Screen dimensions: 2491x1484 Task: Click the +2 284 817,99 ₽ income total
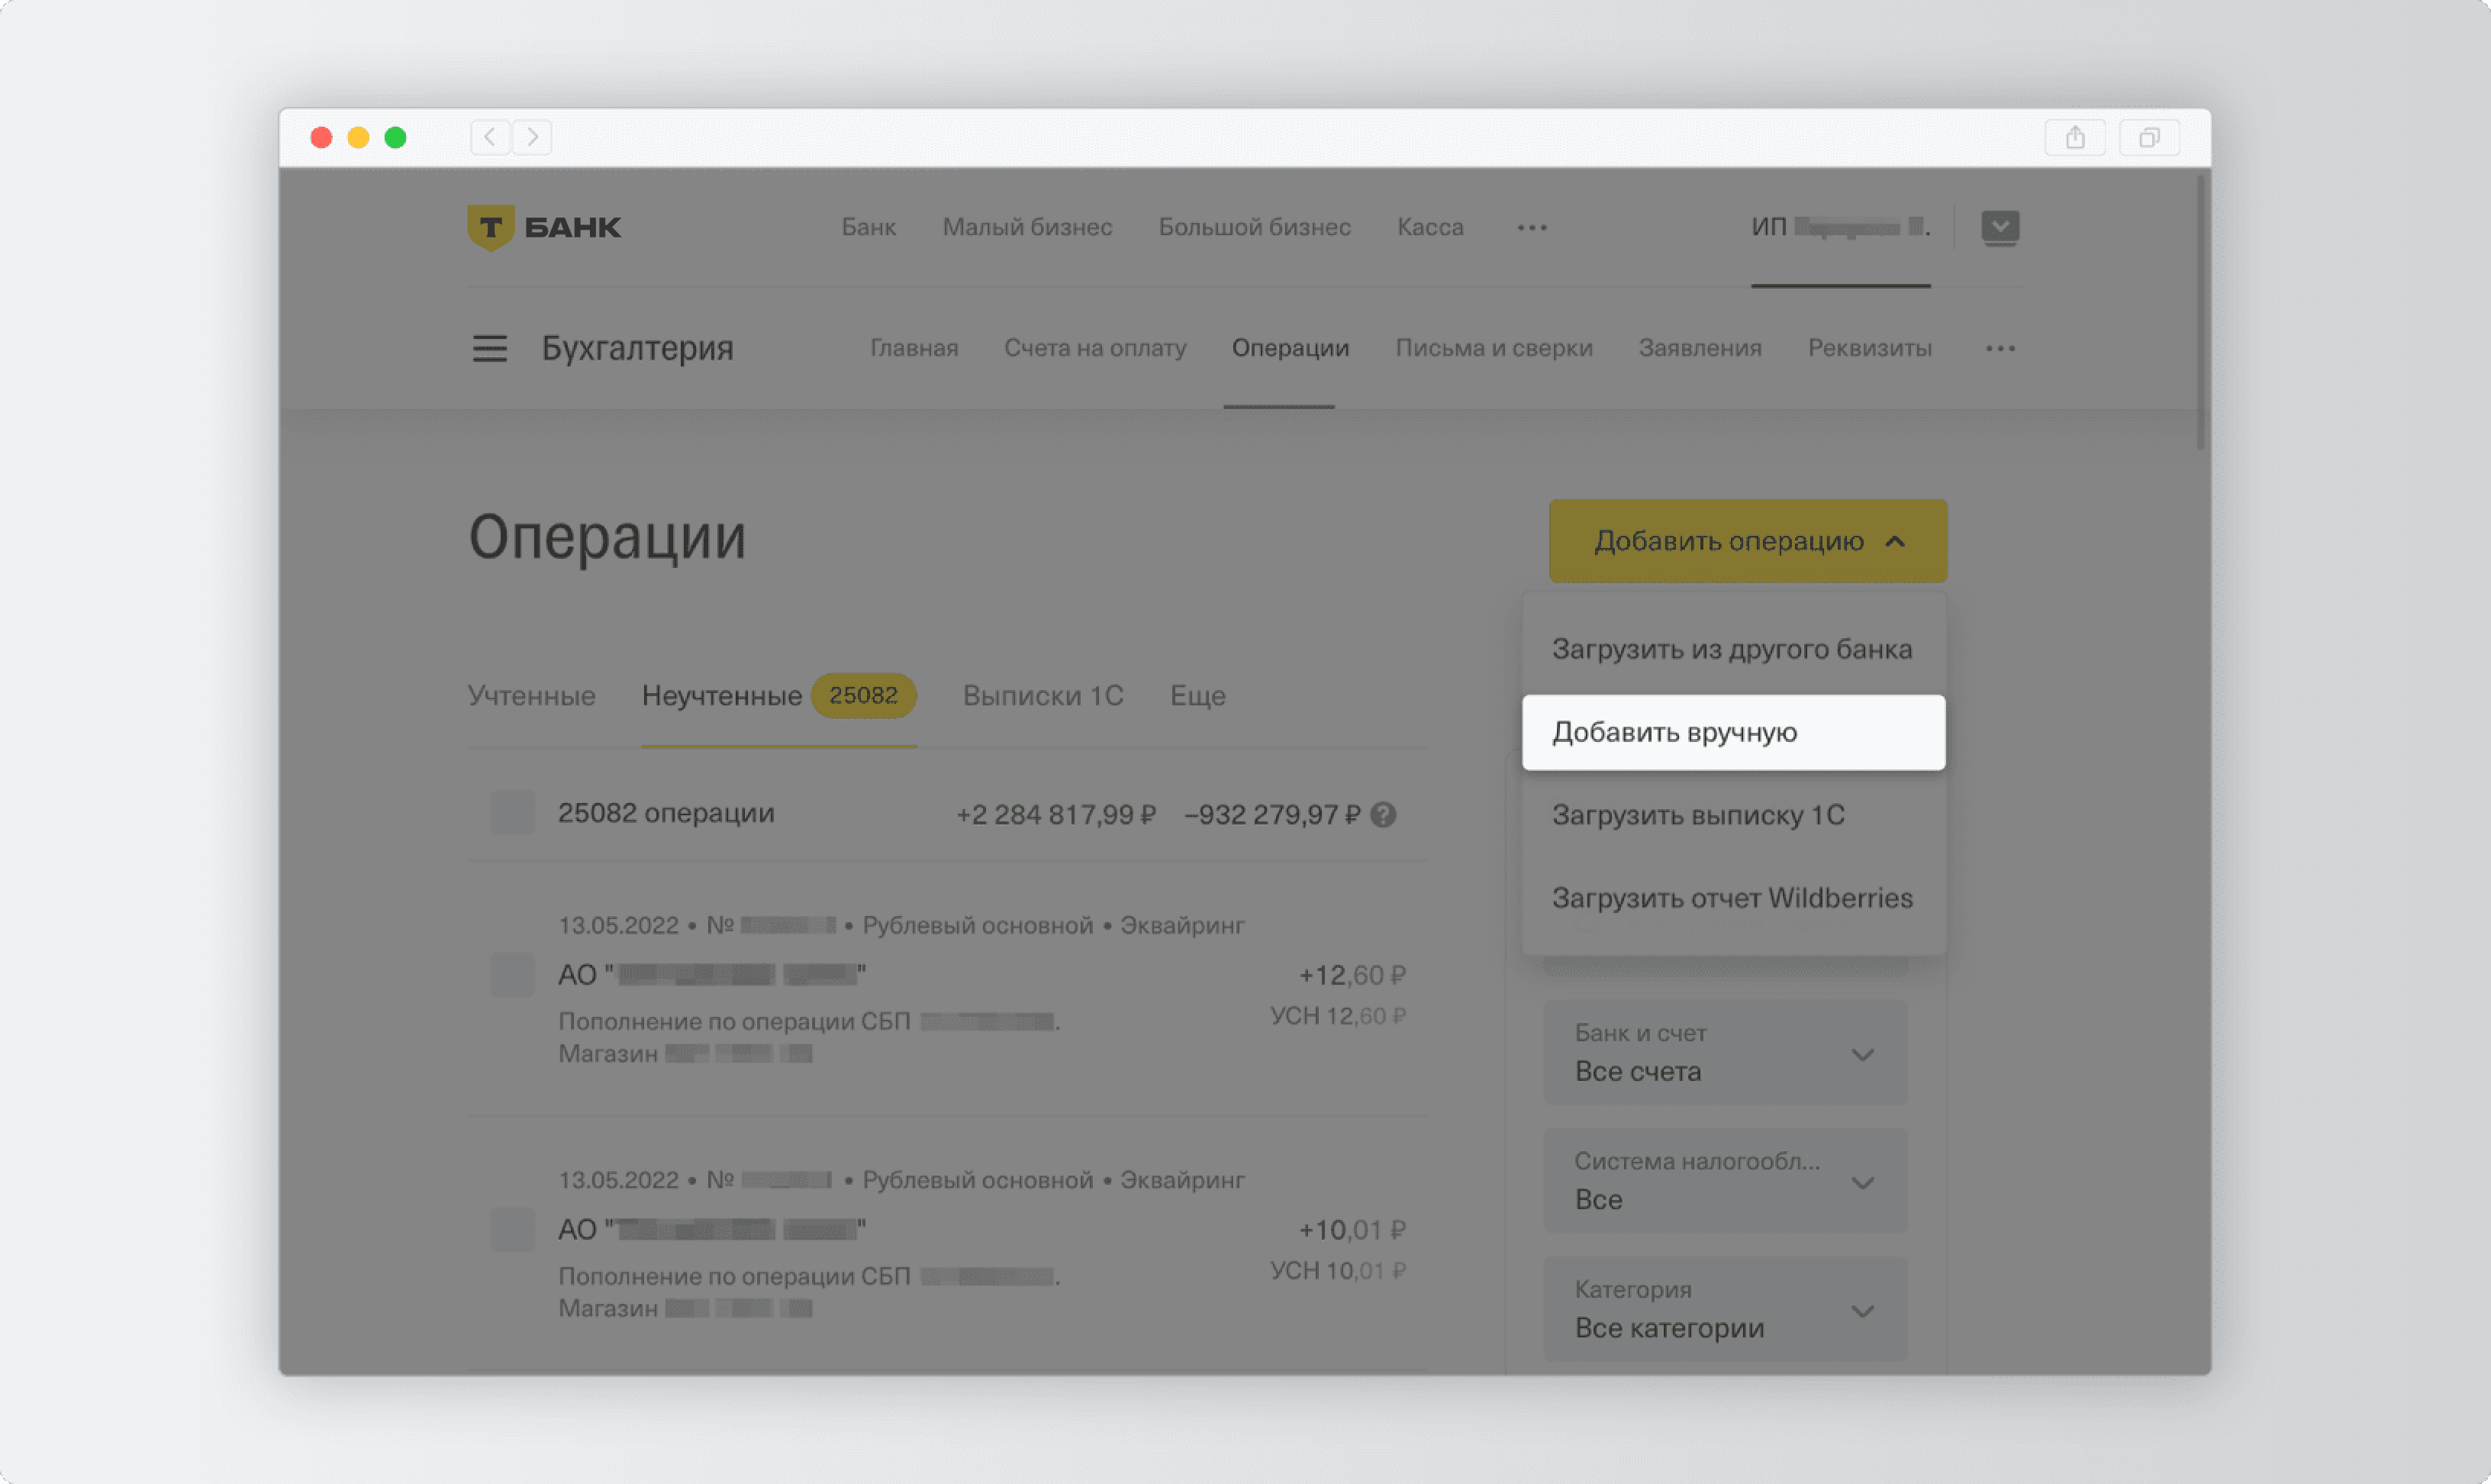[x=1055, y=815]
